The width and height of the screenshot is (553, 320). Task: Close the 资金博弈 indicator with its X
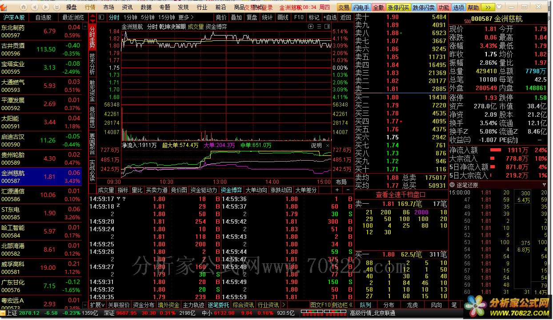coord(328,145)
